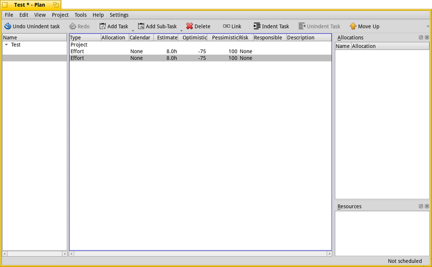Click the Undo Unindent task icon
This screenshot has width=432, height=267.
(8, 26)
